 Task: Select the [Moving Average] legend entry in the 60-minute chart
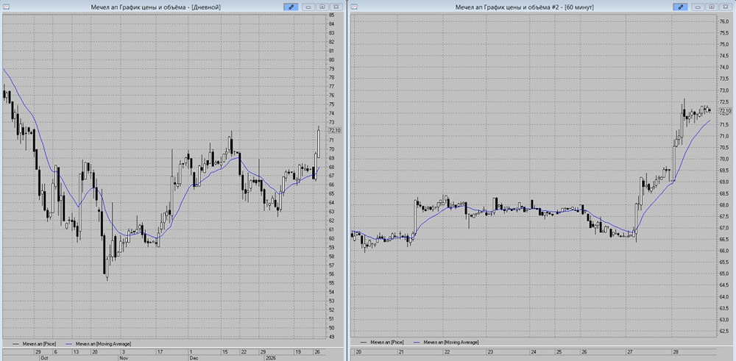446,342
